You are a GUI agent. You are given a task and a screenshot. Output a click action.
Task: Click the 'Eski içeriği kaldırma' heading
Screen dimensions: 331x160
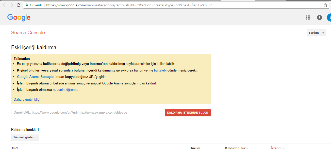34,47
